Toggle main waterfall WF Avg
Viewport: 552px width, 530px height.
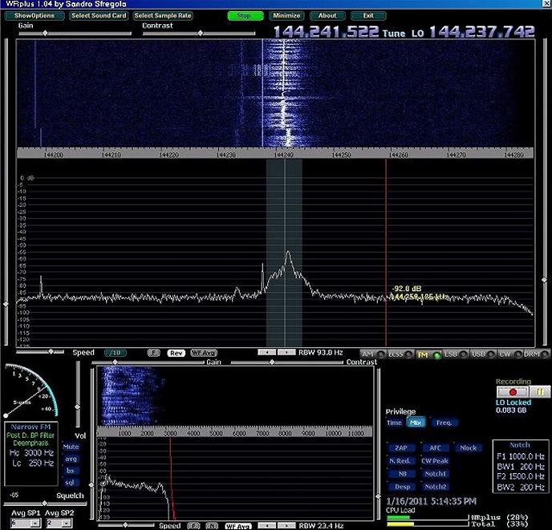click(x=204, y=353)
